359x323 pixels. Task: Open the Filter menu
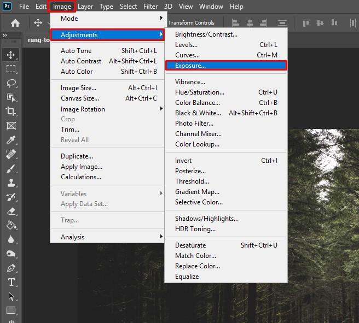point(150,7)
